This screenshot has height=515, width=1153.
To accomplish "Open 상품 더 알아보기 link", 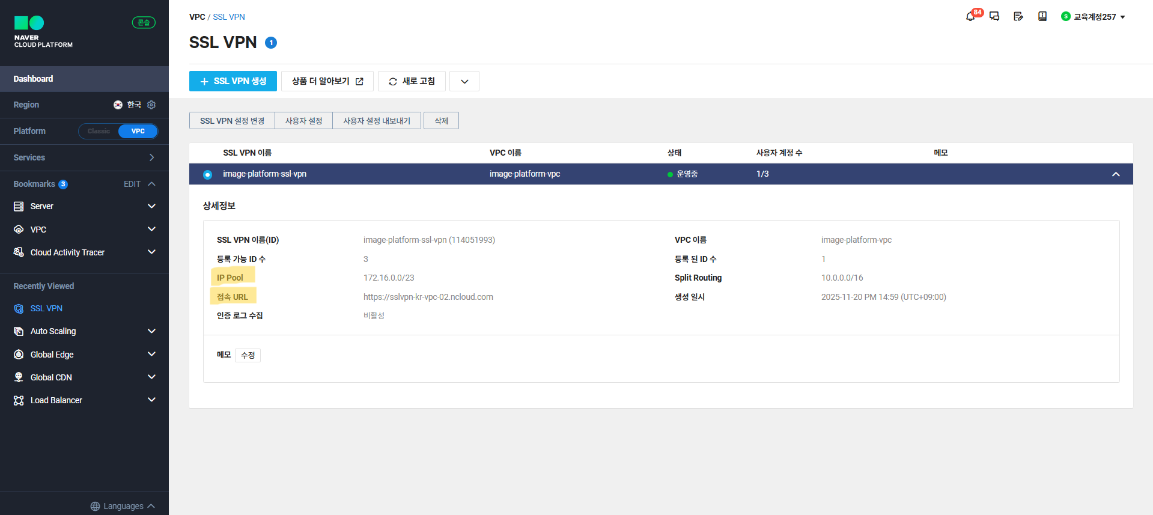I will click(327, 81).
